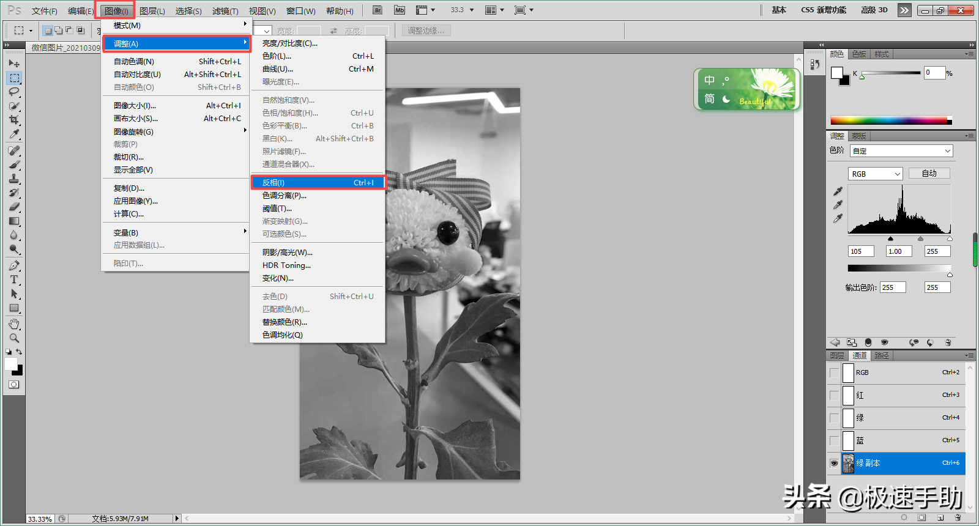Open 色阶(L)... from the submenu
The width and height of the screenshot is (979, 526).
(318, 56)
